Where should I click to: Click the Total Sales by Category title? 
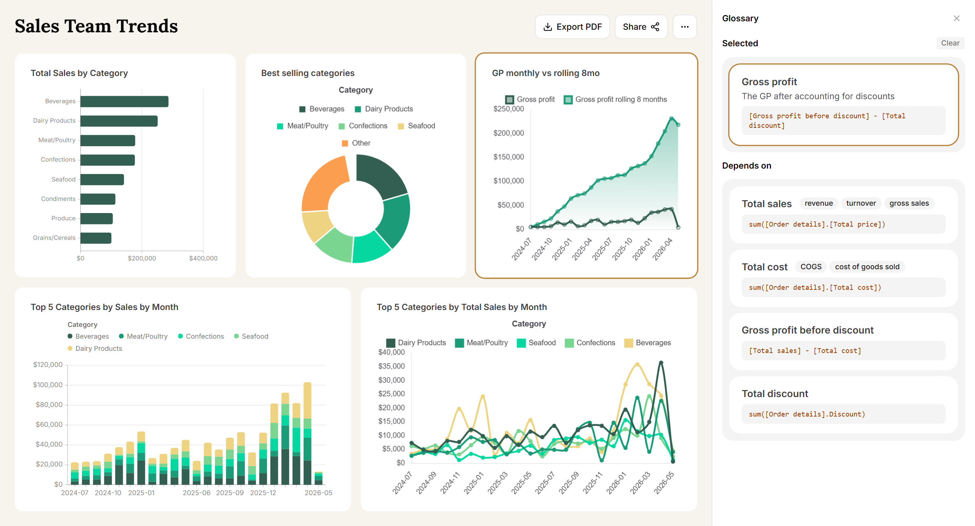79,73
